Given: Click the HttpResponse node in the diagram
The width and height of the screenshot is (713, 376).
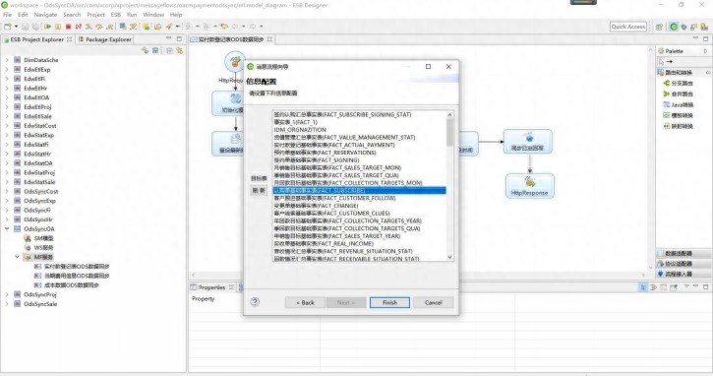Looking at the screenshot, I should click(x=530, y=186).
